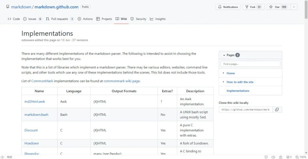The width and height of the screenshot is (308, 159).
Task: Click the Insights graph icon
Action: coord(151,19)
